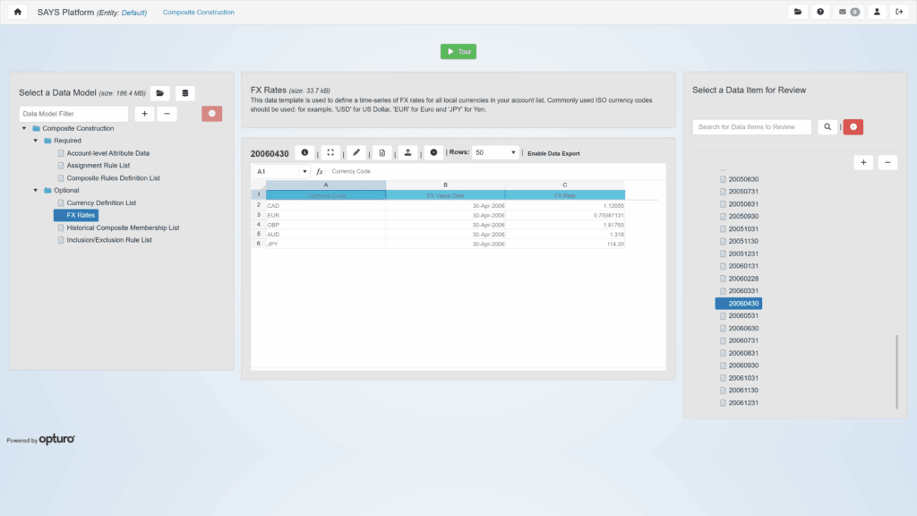Open the help question mark icon
The width and height of the screenshot is (917, 516).
point(820,13)
